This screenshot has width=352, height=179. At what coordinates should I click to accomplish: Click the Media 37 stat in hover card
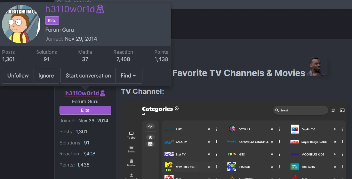(x=85, y=56)
